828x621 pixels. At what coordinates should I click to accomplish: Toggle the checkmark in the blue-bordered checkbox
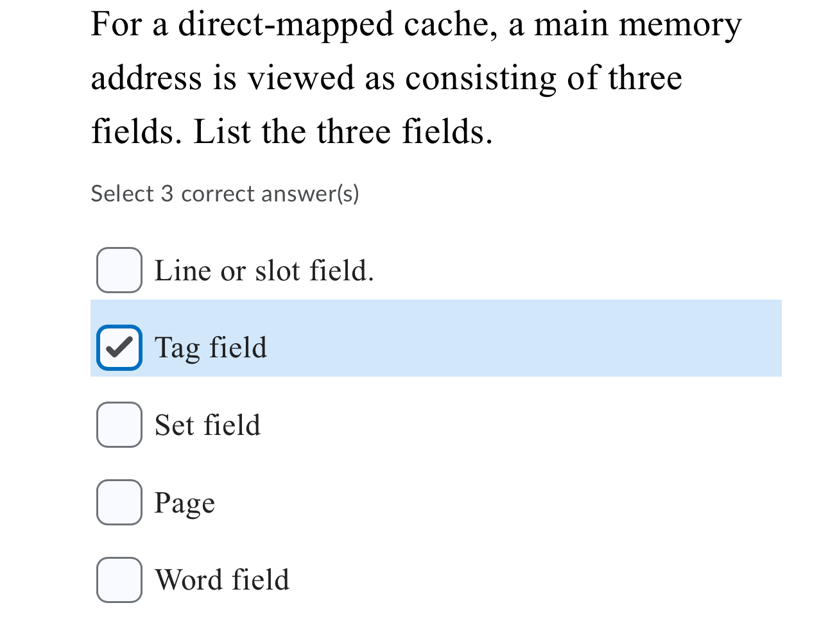point(119,348)
